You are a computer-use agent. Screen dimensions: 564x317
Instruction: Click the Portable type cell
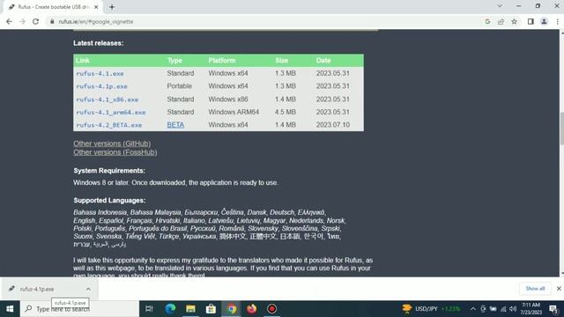pos(179,86)
